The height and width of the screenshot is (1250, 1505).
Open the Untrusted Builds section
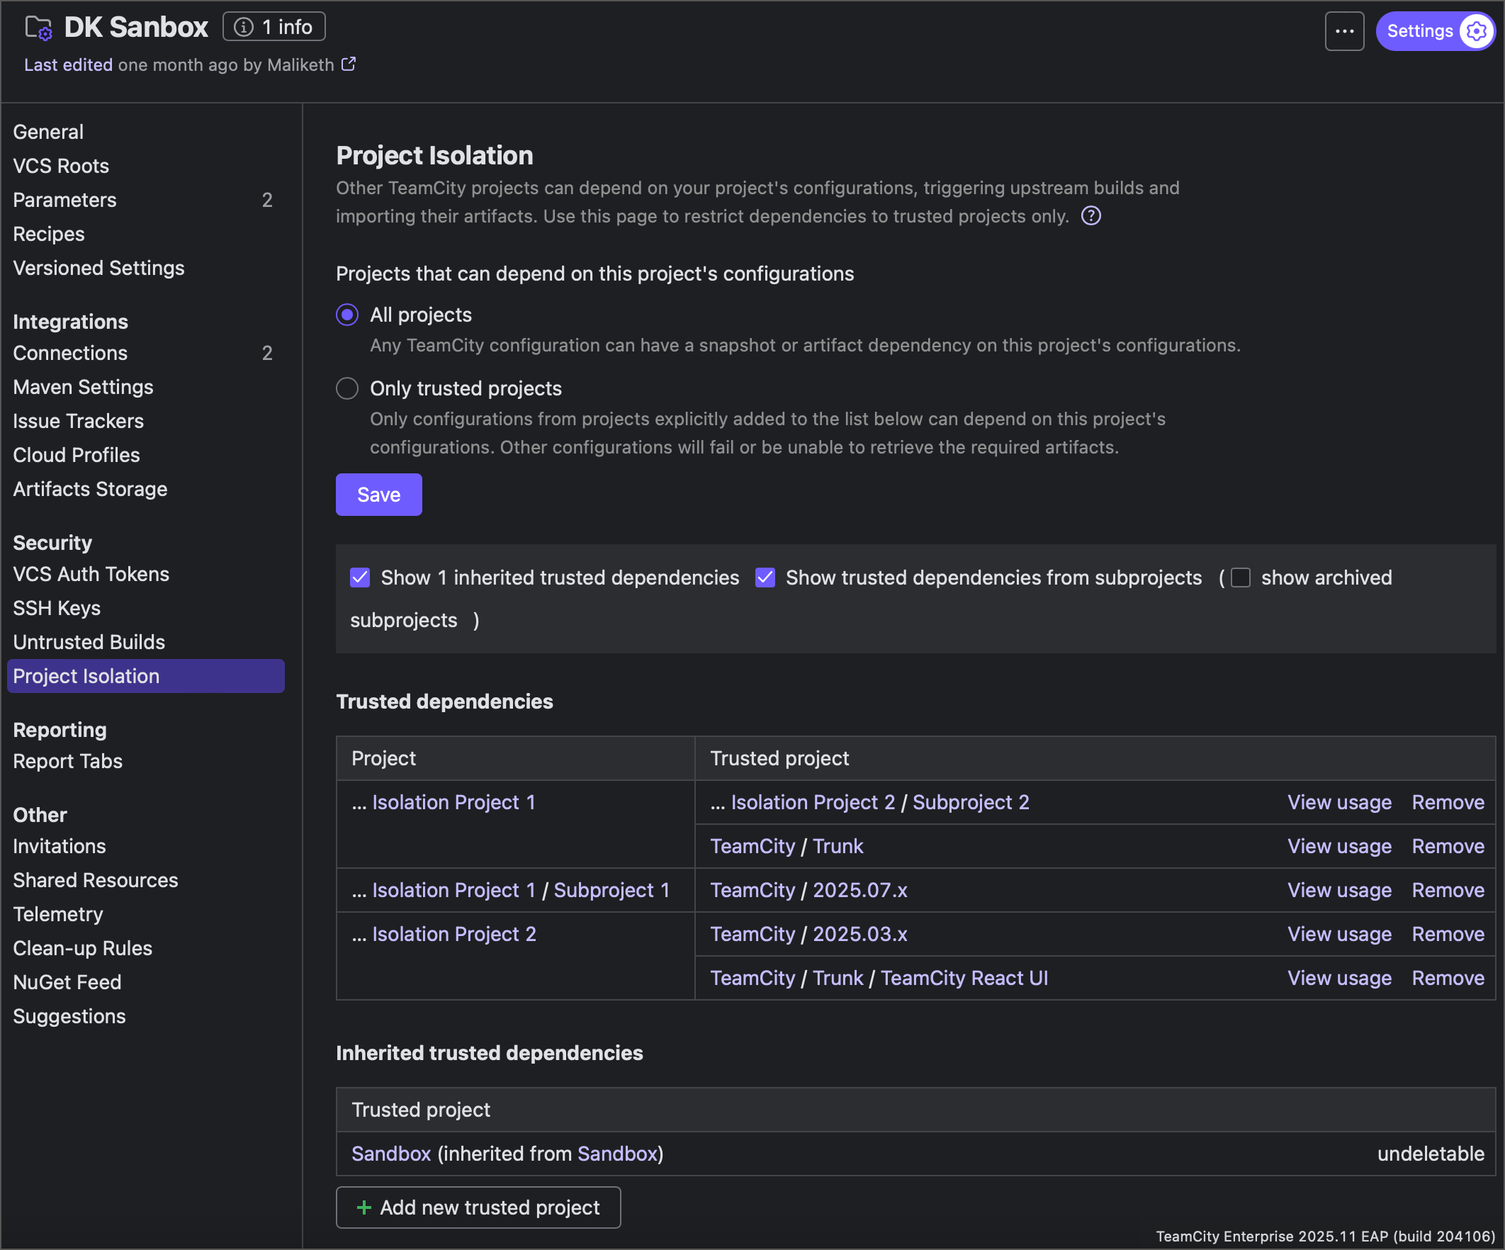[88, 641]
